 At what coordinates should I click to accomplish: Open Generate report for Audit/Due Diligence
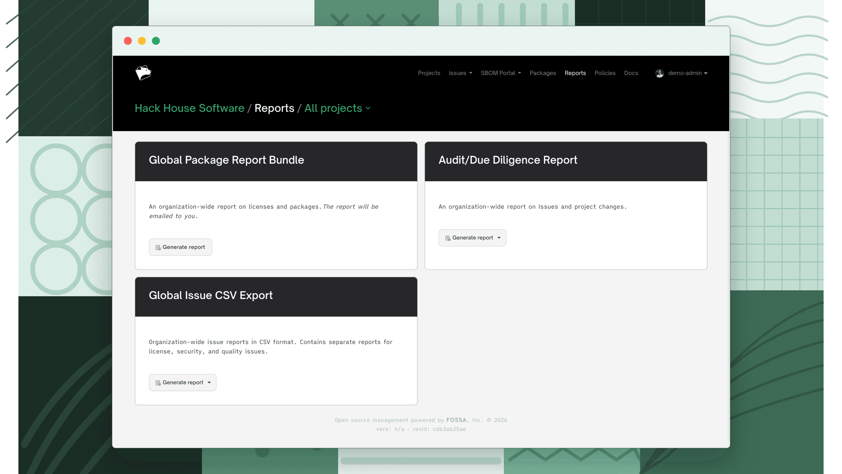point(472,238)
